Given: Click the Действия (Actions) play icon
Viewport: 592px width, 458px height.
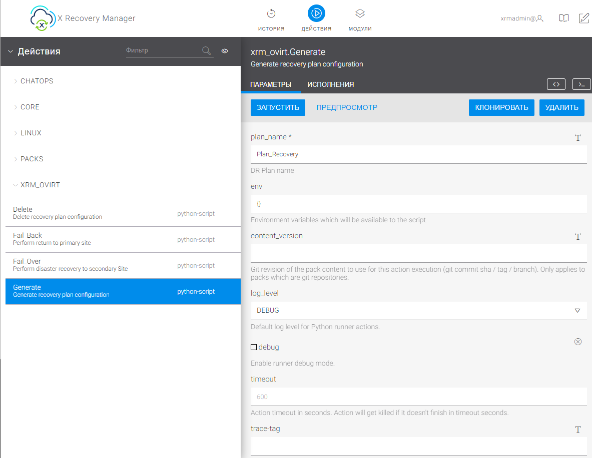Looking at the screenshot, I should click(316, 13).
